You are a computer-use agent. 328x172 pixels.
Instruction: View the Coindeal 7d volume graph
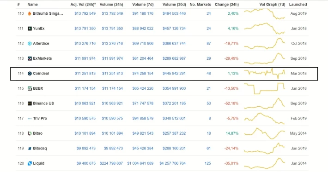point(264,74)
